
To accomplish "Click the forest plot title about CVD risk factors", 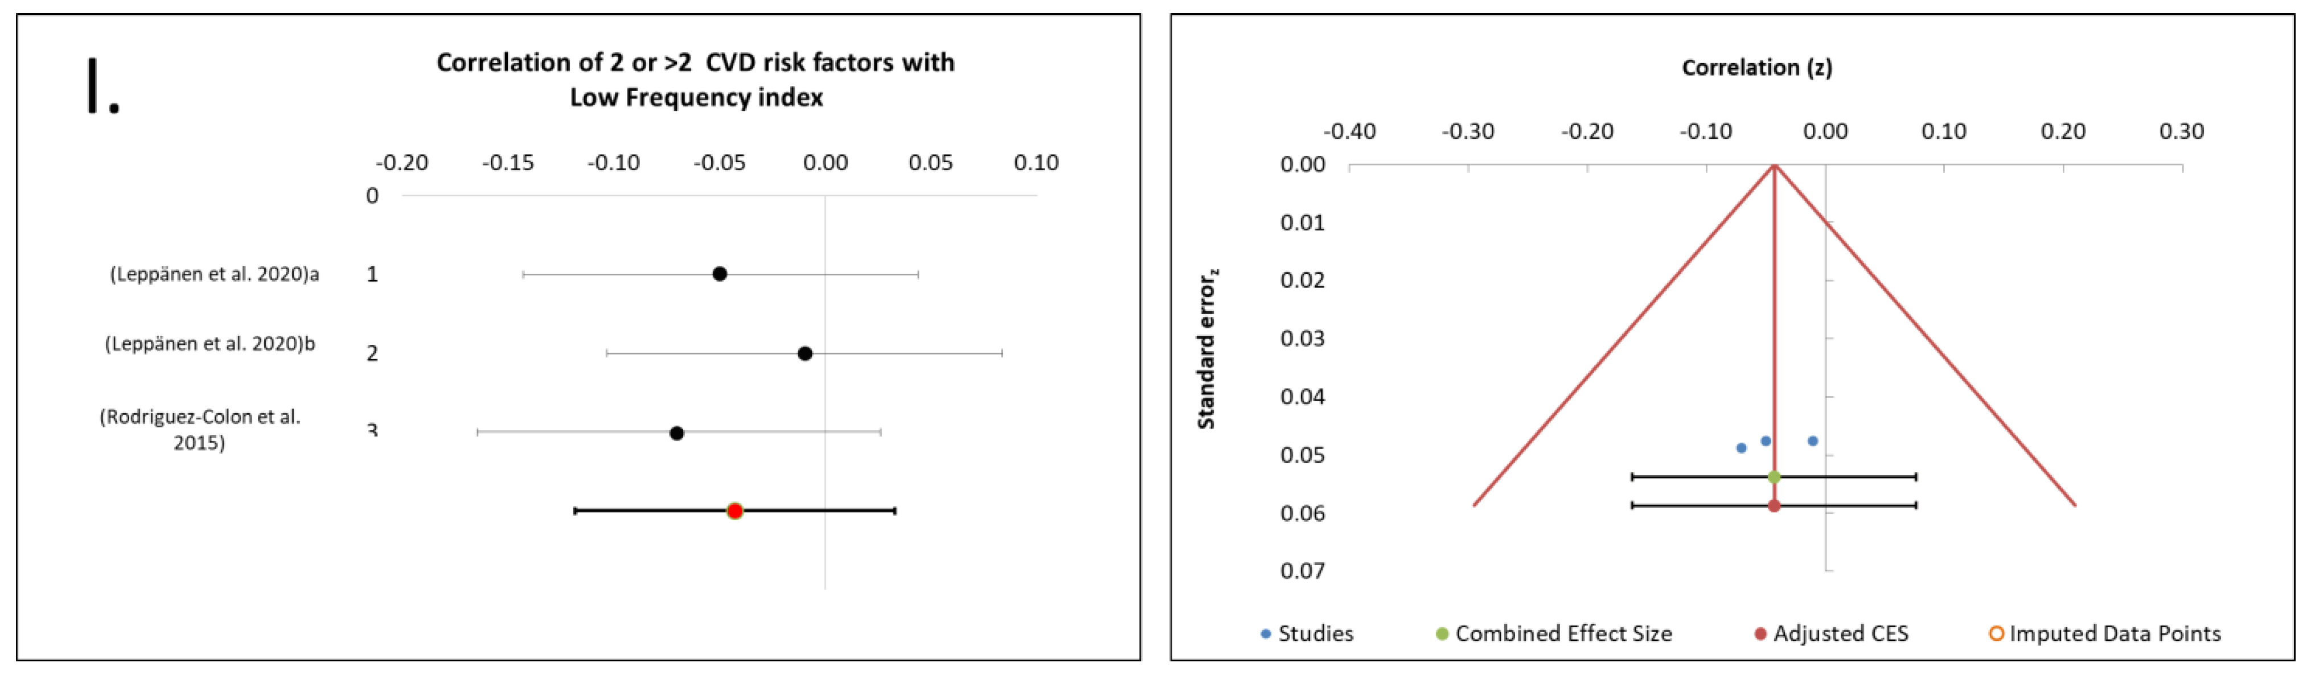I will pyautogui.click(x=695, y=79).
